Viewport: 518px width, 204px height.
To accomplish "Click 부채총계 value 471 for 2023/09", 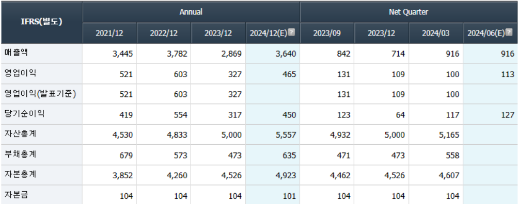I will [344, 156].
